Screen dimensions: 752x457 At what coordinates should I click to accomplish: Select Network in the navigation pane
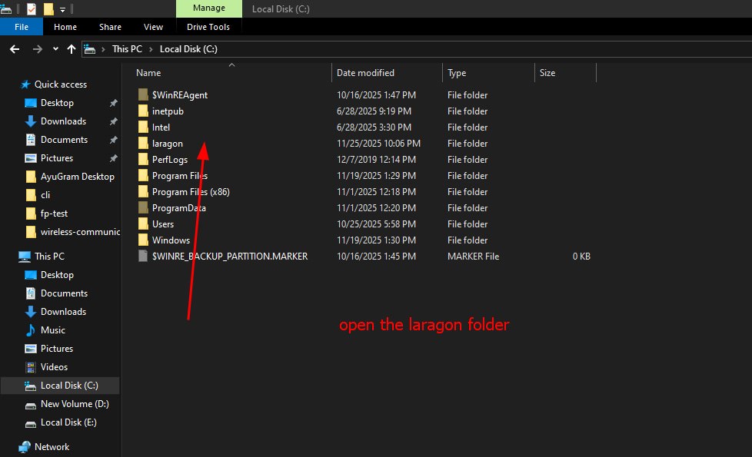coord(52,447)
